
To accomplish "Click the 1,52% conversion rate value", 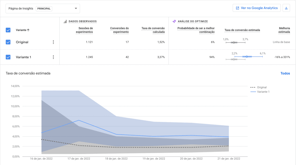I will 161,42.
